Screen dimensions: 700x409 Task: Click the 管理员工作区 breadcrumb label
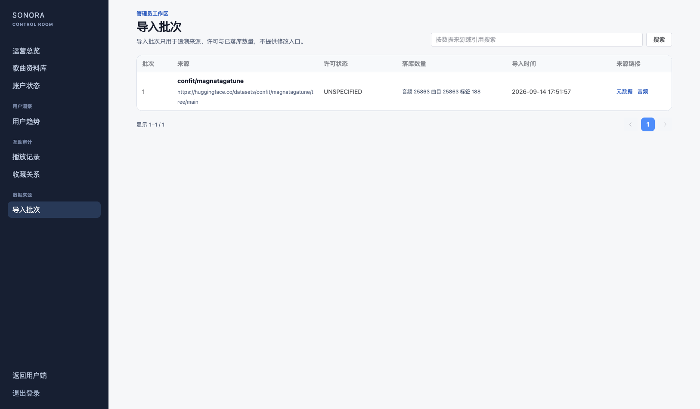[152, 14]
